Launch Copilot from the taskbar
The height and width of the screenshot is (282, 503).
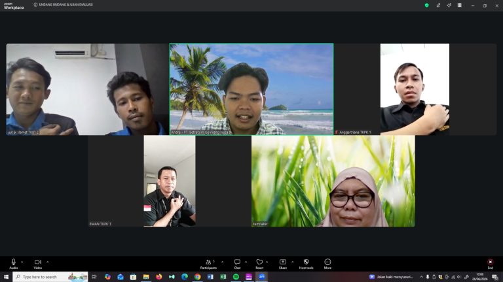[x=107, y=277]
